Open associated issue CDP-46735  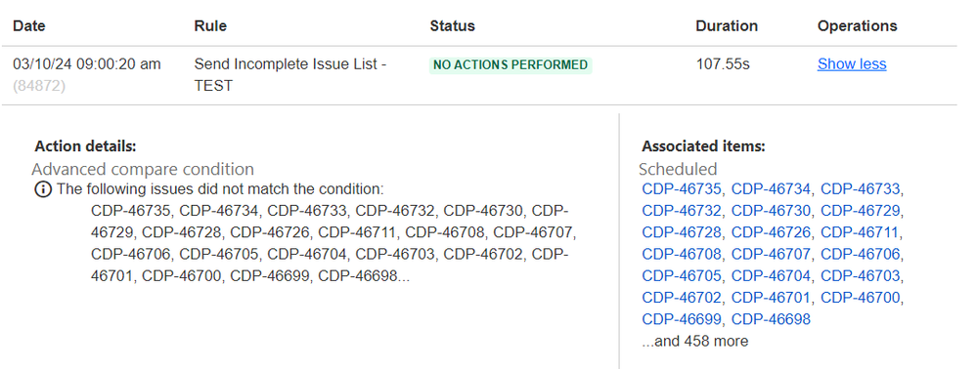[x=682, y=189]
